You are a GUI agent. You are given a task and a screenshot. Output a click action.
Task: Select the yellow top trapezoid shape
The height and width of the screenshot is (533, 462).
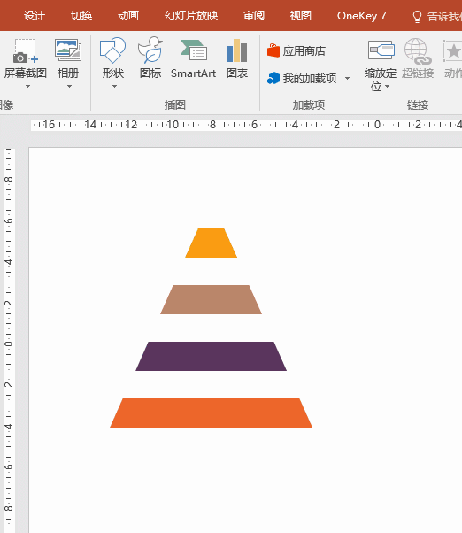pyautogui.click(x=211, y=243)
